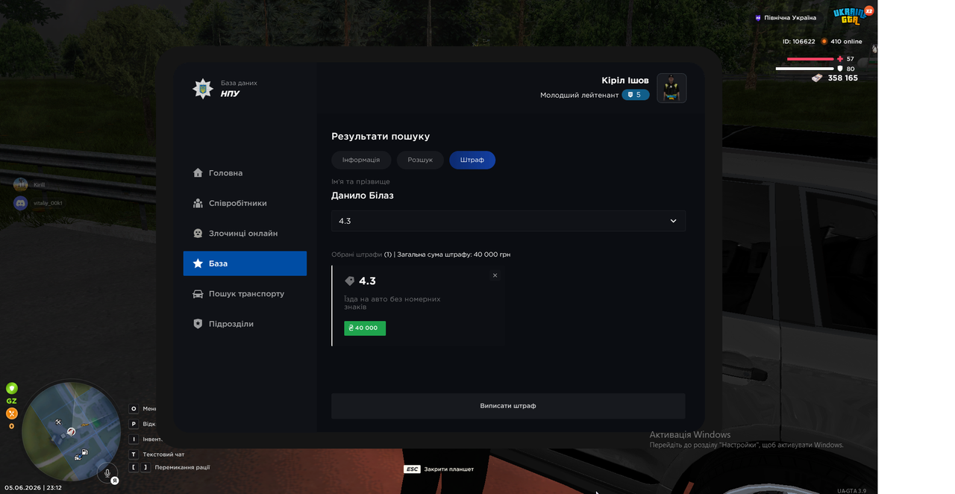Screen dimensions: 955x494
Task: Click the rank badge showing 5
Action: tap(636, 95)
